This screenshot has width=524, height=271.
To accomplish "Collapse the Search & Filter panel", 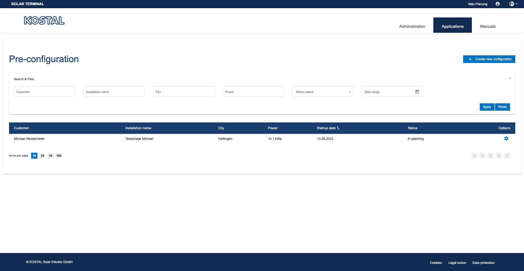I will point(510,78).
